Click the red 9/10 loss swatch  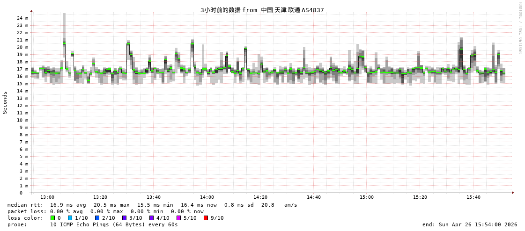pyautogui.click(x=206, y=218)
